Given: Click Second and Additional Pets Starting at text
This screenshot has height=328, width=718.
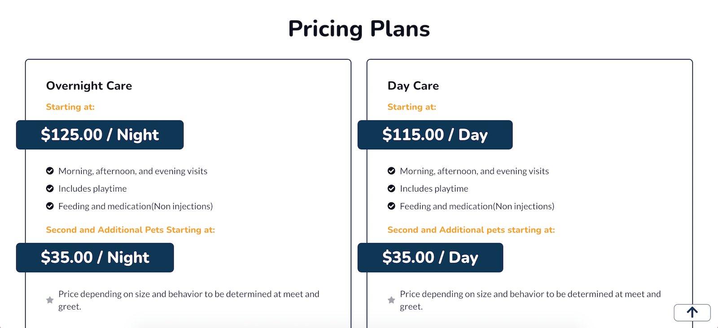Looking at the screenshot, I should coord(130,230).
